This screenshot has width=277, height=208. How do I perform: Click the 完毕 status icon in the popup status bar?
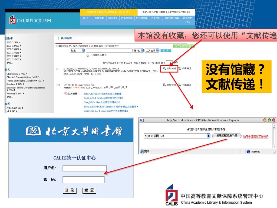pos(142,152)
